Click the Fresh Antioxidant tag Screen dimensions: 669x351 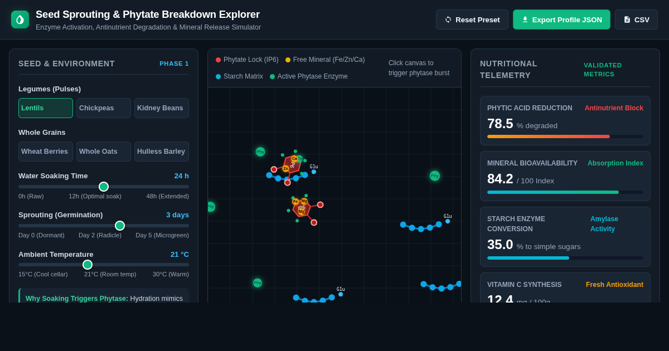pos(614,285)
